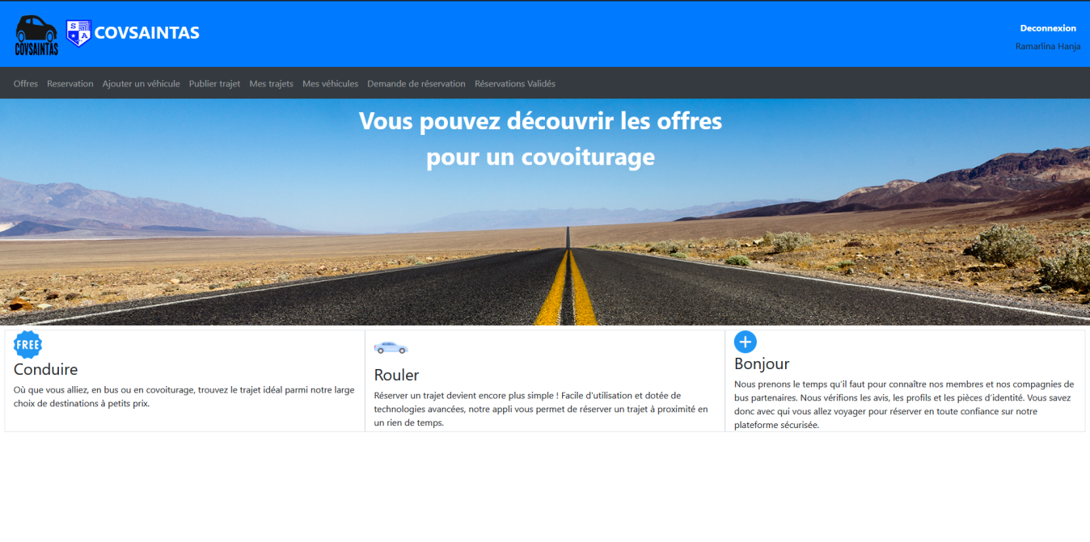Image resolution: width=1090 pixels, height=542 pixels.
Task: Go to the Reservation page
Action: 70,84
